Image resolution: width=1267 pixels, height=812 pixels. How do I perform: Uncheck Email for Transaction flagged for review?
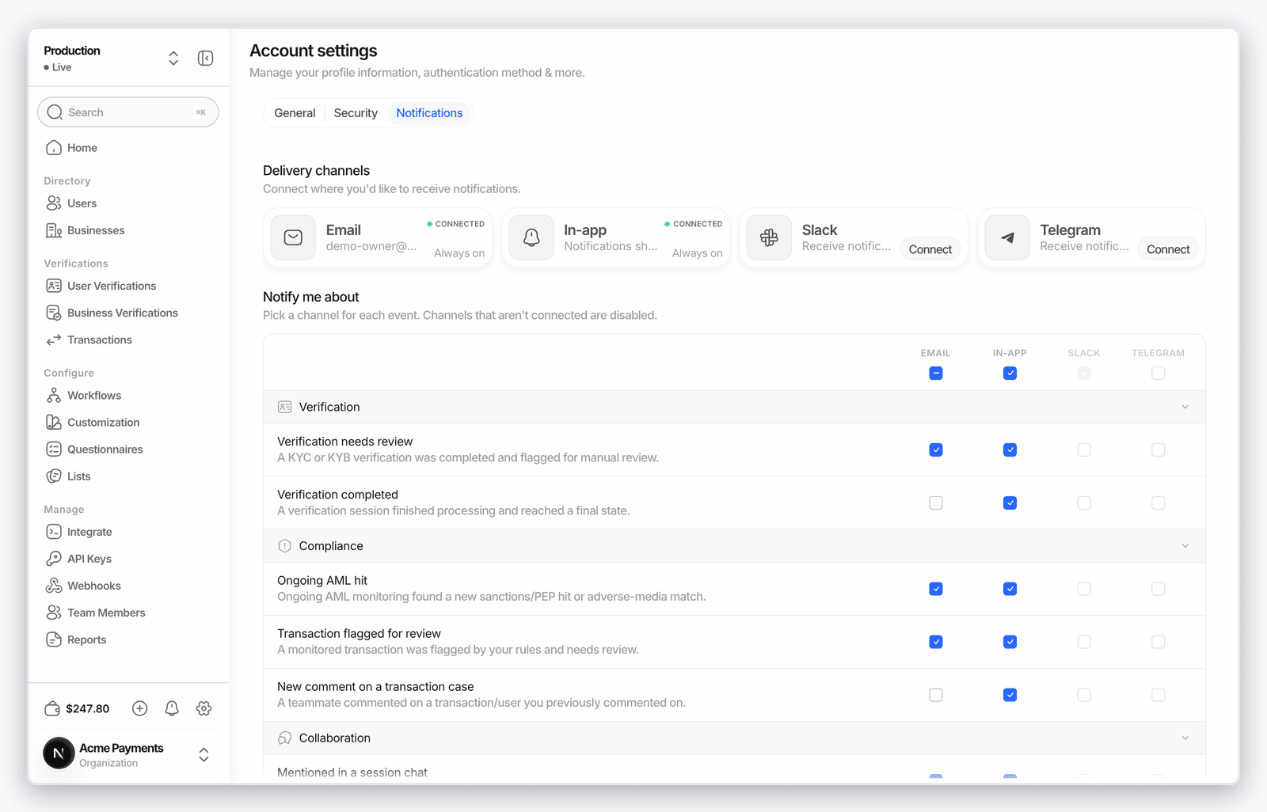(x=936, y=642)
